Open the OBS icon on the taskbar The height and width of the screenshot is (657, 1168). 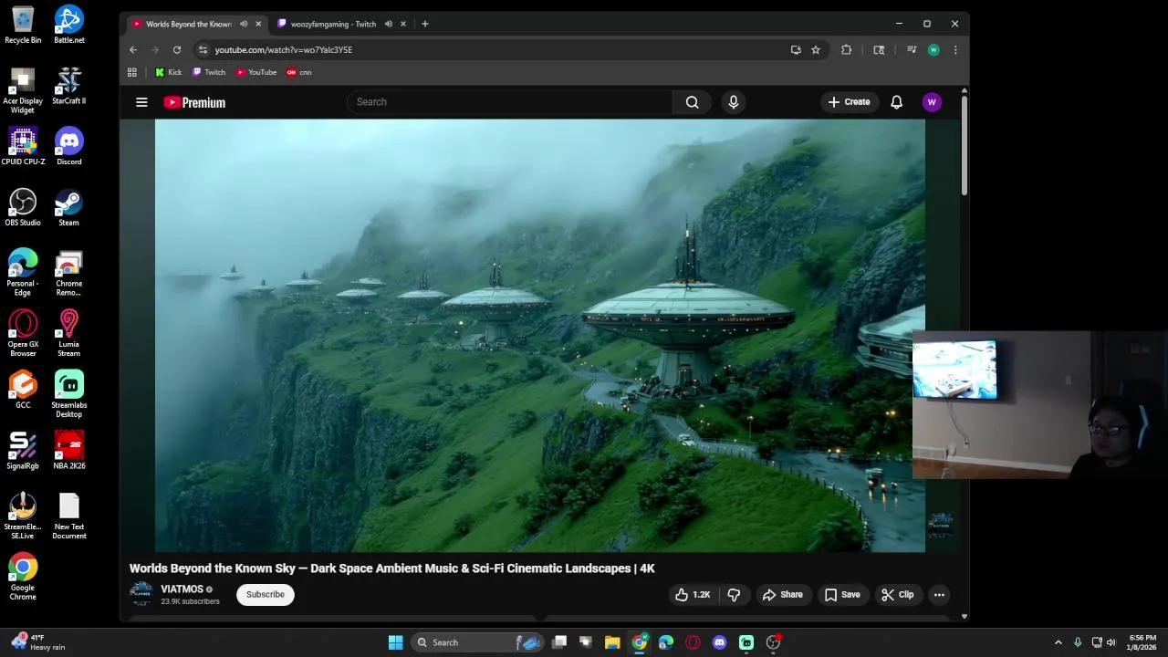tap(773, 642)
